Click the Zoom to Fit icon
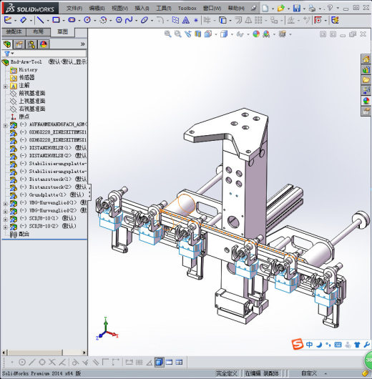The image size is (372, 379). [167, 34]
